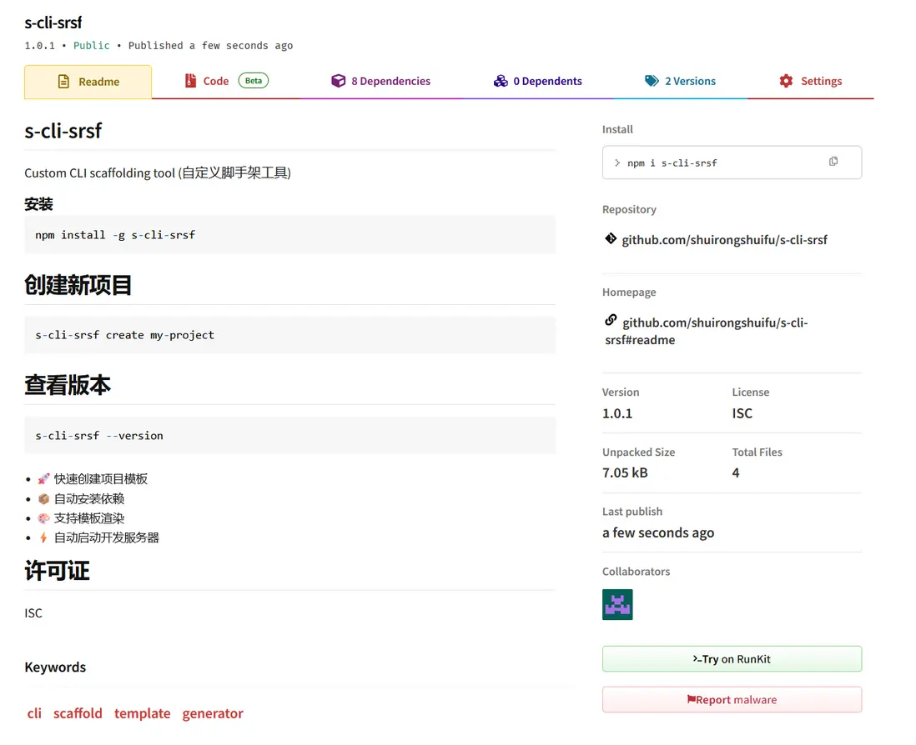The image size is (916, 745).
Task: Open the Readme tab
Action: [88, 82]
